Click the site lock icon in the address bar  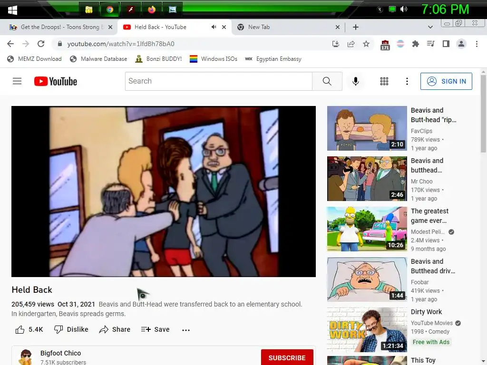coord(59,44)
